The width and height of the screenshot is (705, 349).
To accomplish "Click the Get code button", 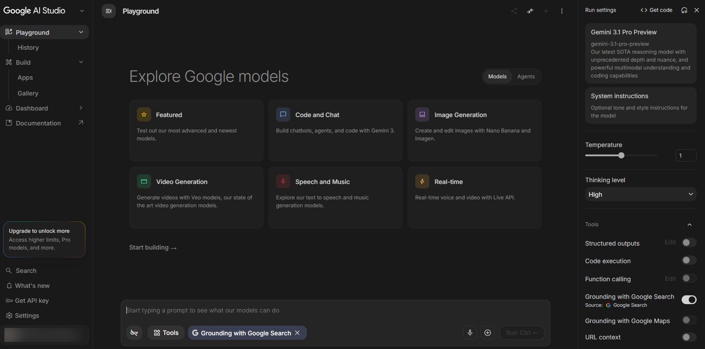I will [656, 10].
